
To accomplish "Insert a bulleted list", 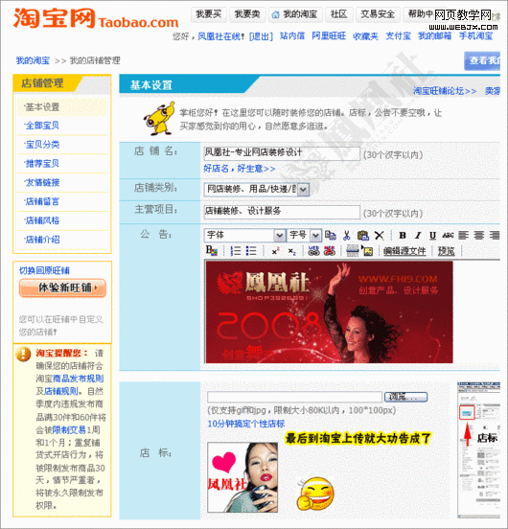I will [x=251, y=251].
